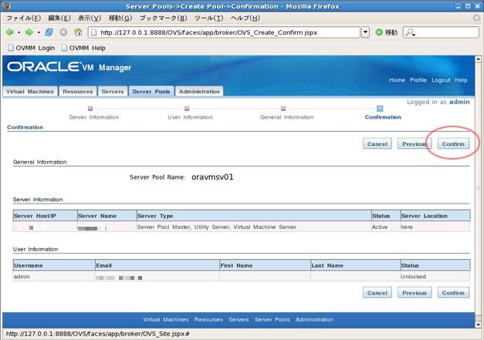This screenshot has height=340, width=484.
Task: Click the top Previous button
Action: pos(415,144)
